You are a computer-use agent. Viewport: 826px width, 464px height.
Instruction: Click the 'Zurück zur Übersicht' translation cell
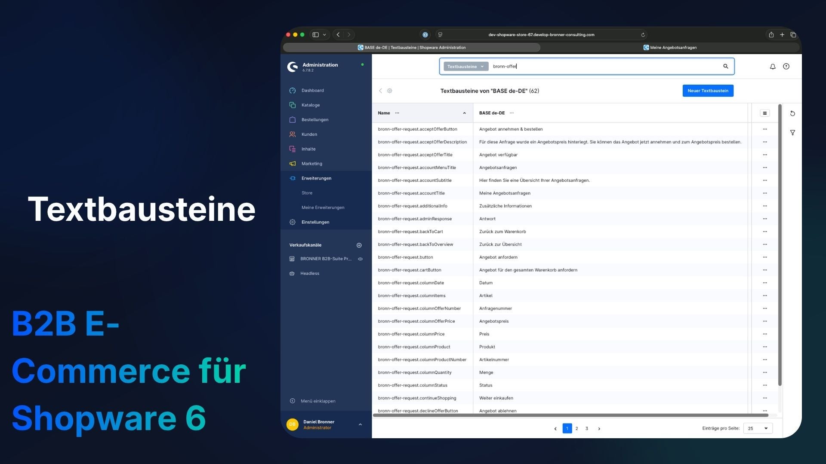point(500,244)
